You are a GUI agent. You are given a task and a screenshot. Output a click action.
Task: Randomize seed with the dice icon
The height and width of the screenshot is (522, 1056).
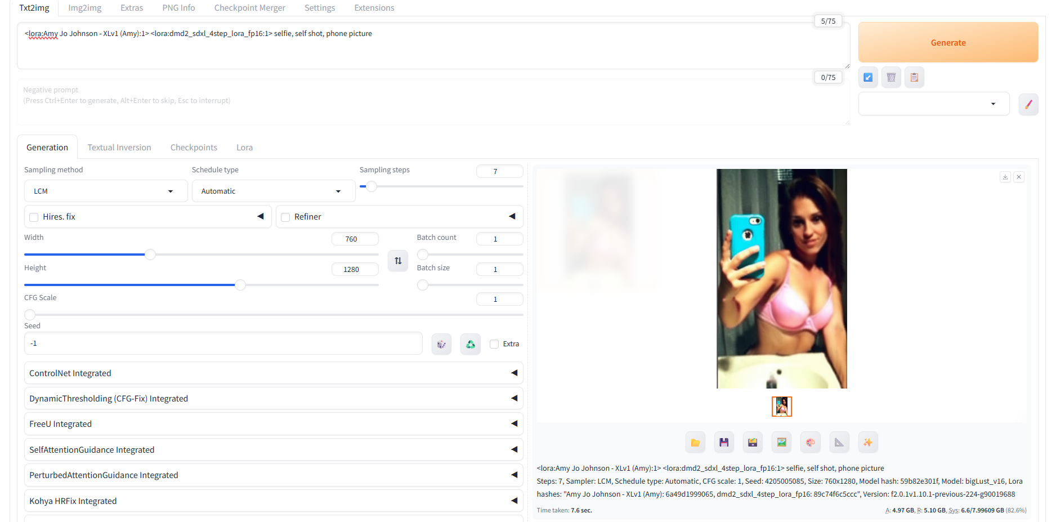[x=441, y=344]
